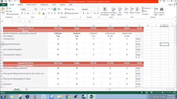The image size is (177, 99).
Task: Switch to the FORMULAS tab
Action: (x=44, y=5)
